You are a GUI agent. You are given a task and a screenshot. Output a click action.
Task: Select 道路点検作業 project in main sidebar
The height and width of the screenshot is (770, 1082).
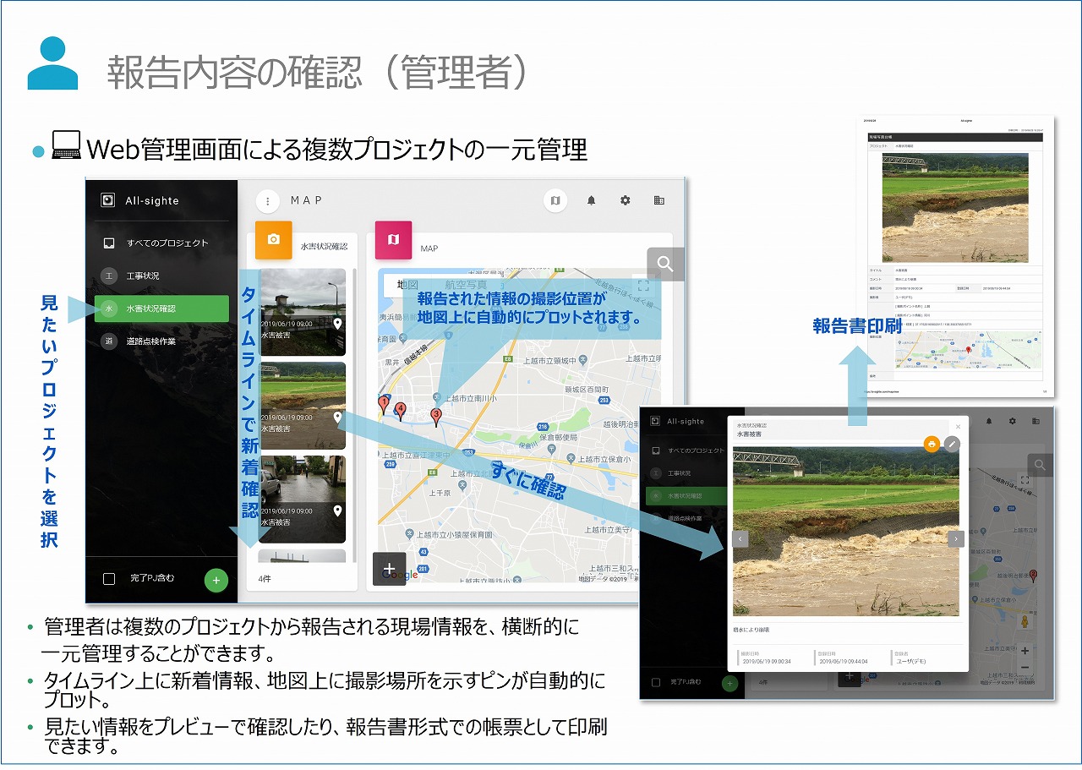[x=161, y=341]
